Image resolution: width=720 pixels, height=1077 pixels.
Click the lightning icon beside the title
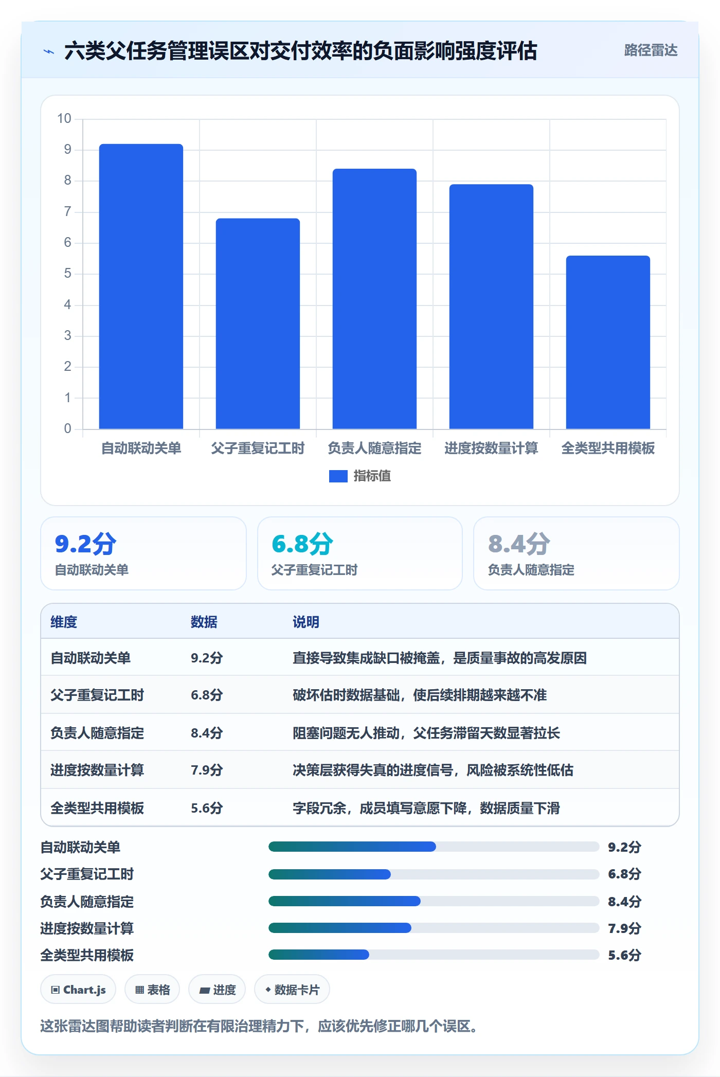[49, 51]
